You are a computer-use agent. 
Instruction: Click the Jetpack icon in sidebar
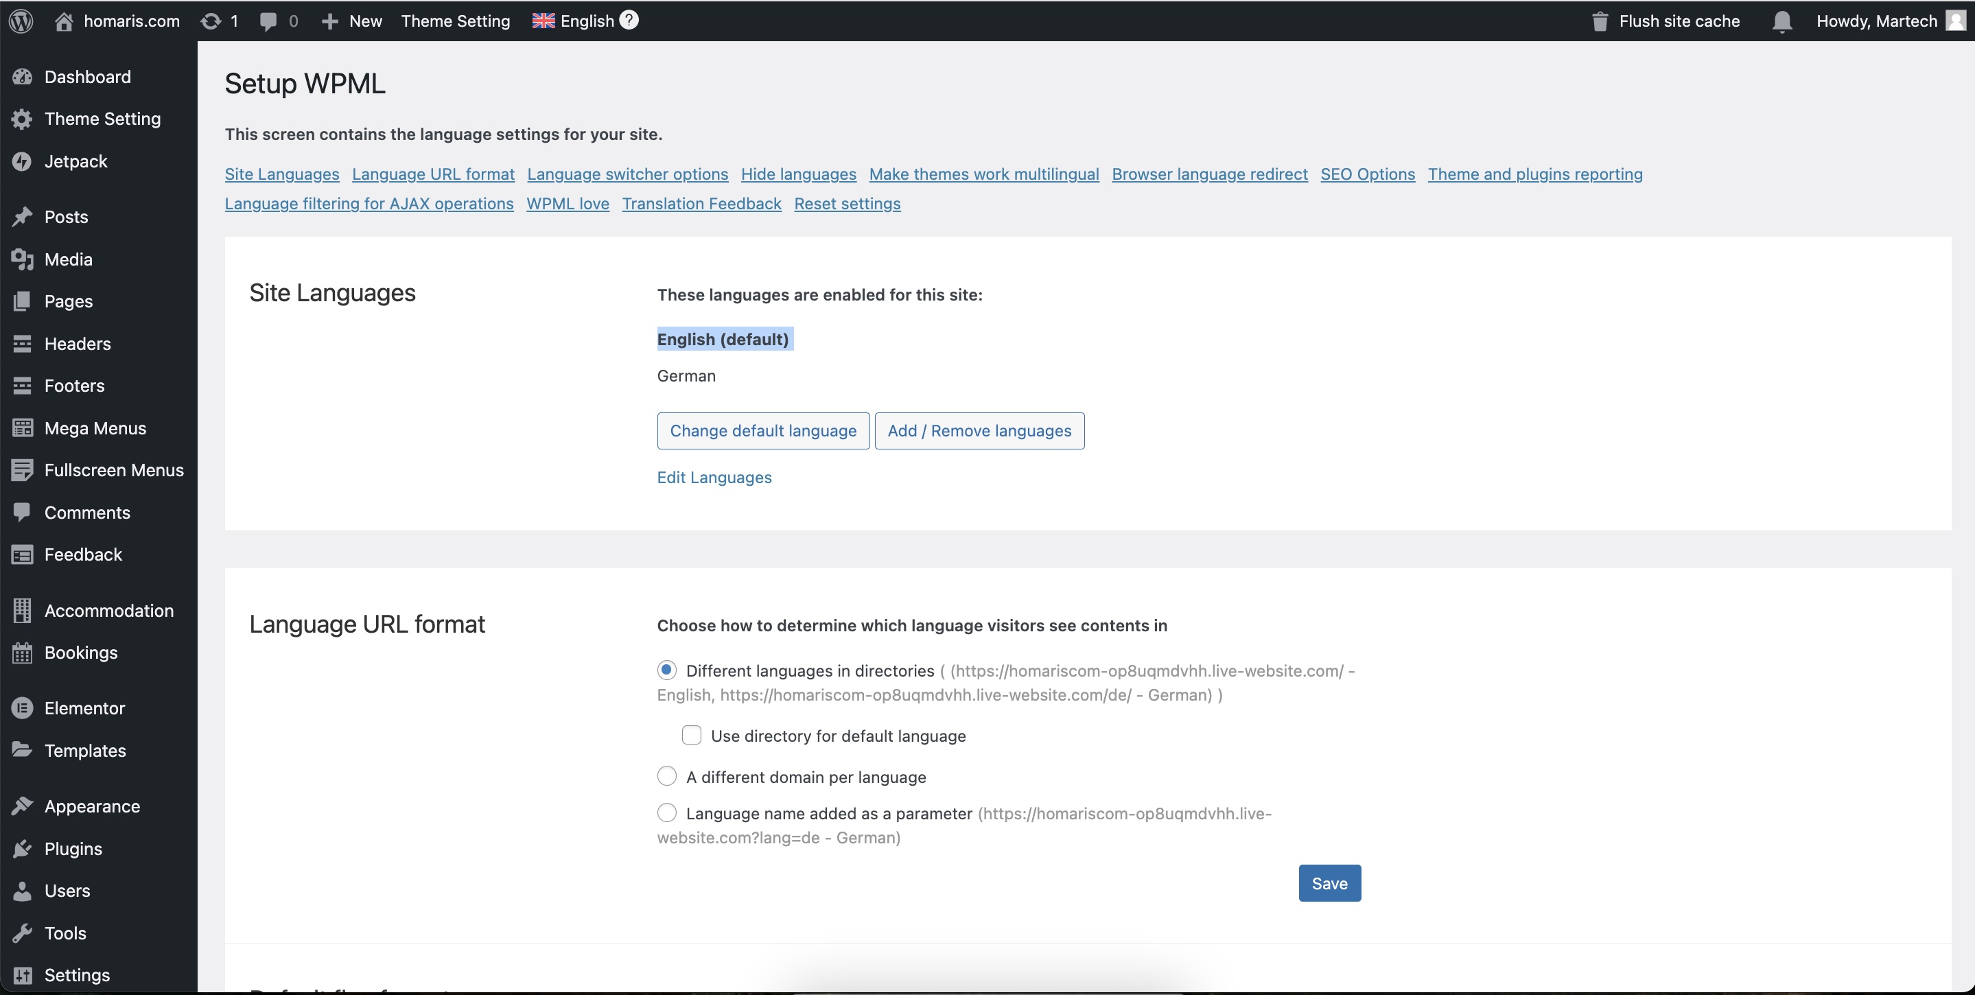tap(22, 161)
